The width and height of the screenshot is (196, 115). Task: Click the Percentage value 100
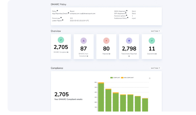(x=71, y=18)
